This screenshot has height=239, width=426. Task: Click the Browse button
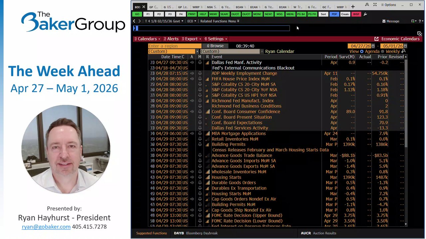click(215, 46)
